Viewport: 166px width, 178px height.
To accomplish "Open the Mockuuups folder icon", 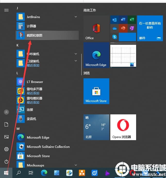I will click(x=21, y=165).
